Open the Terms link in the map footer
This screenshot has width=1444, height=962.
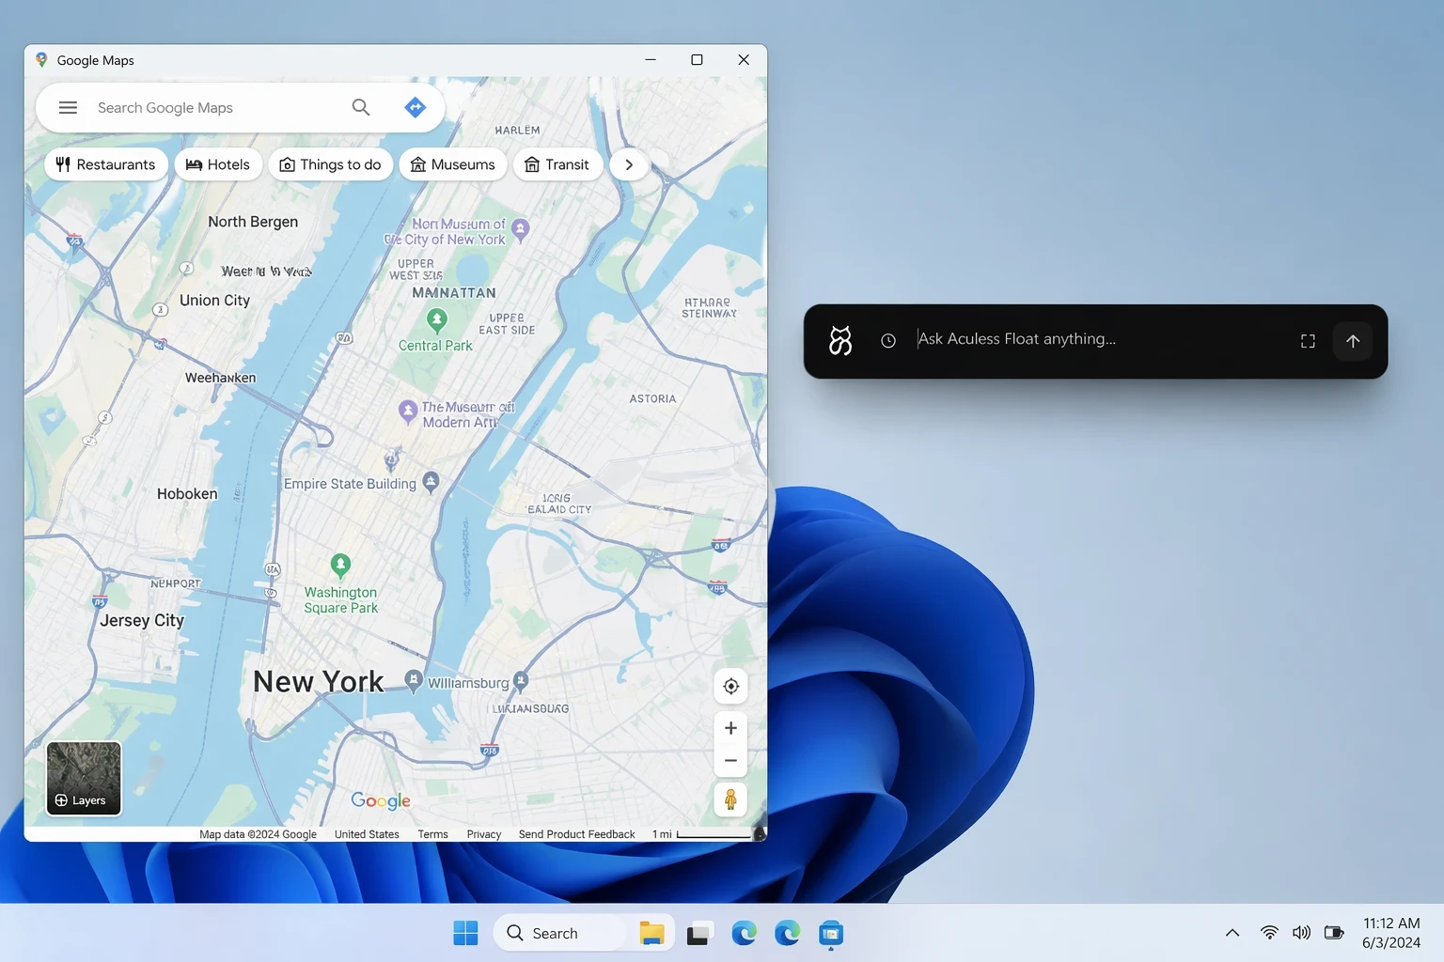pyautogui.click(x=432, y=834)
